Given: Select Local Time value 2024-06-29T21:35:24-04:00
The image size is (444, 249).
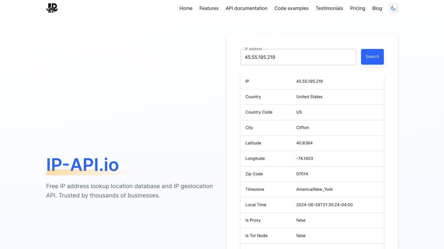Looking at the screenshot, I should (x=325, y=205).
